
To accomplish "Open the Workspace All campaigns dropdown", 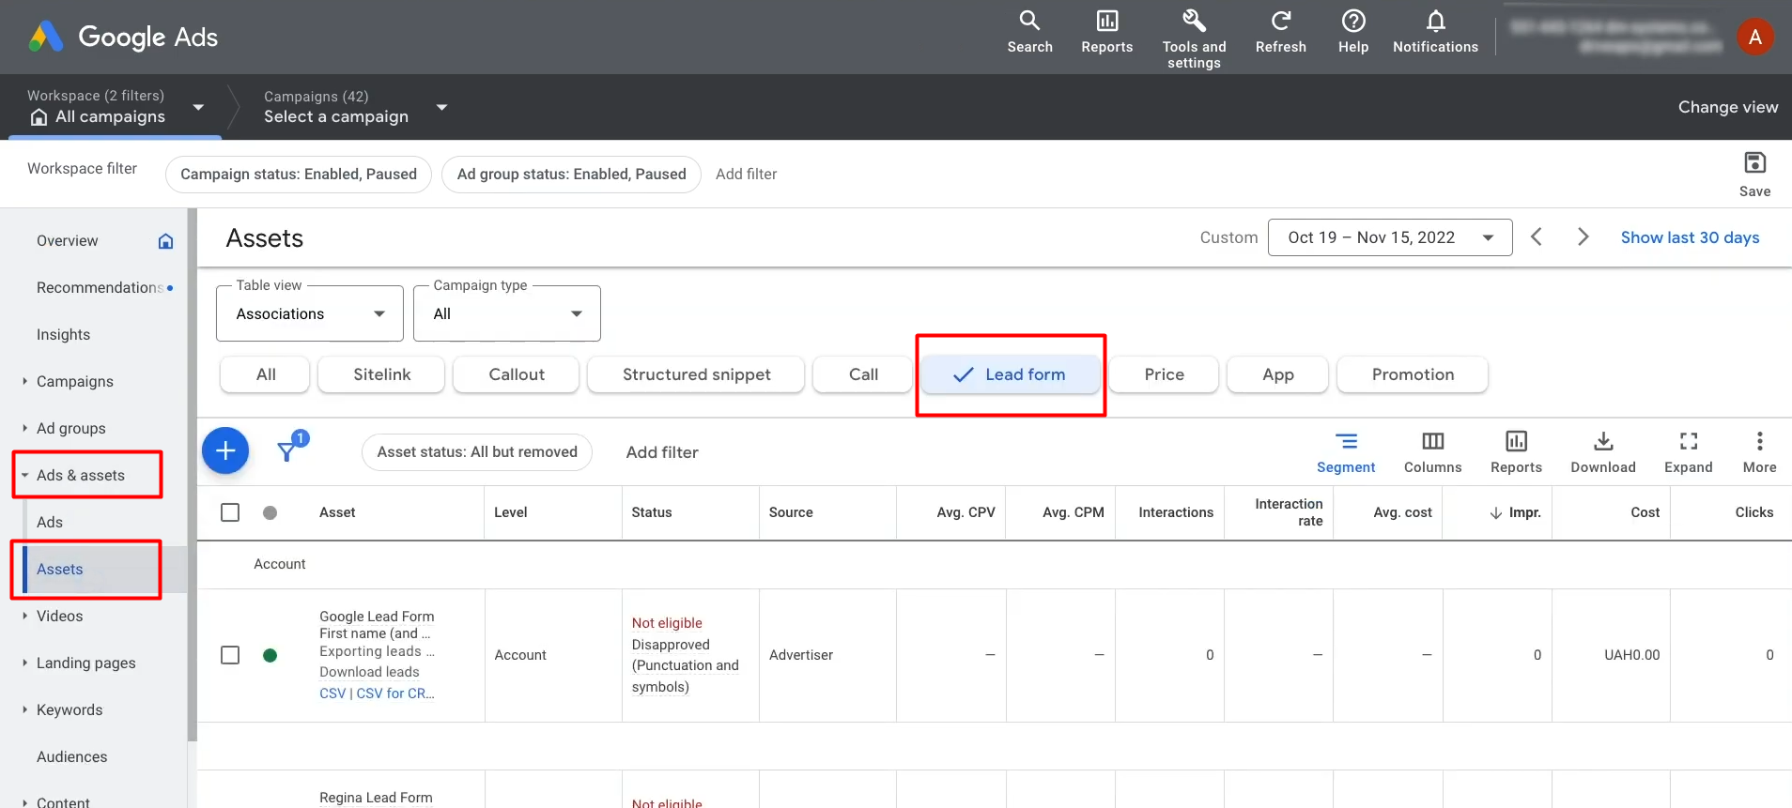I will [116, 107].
